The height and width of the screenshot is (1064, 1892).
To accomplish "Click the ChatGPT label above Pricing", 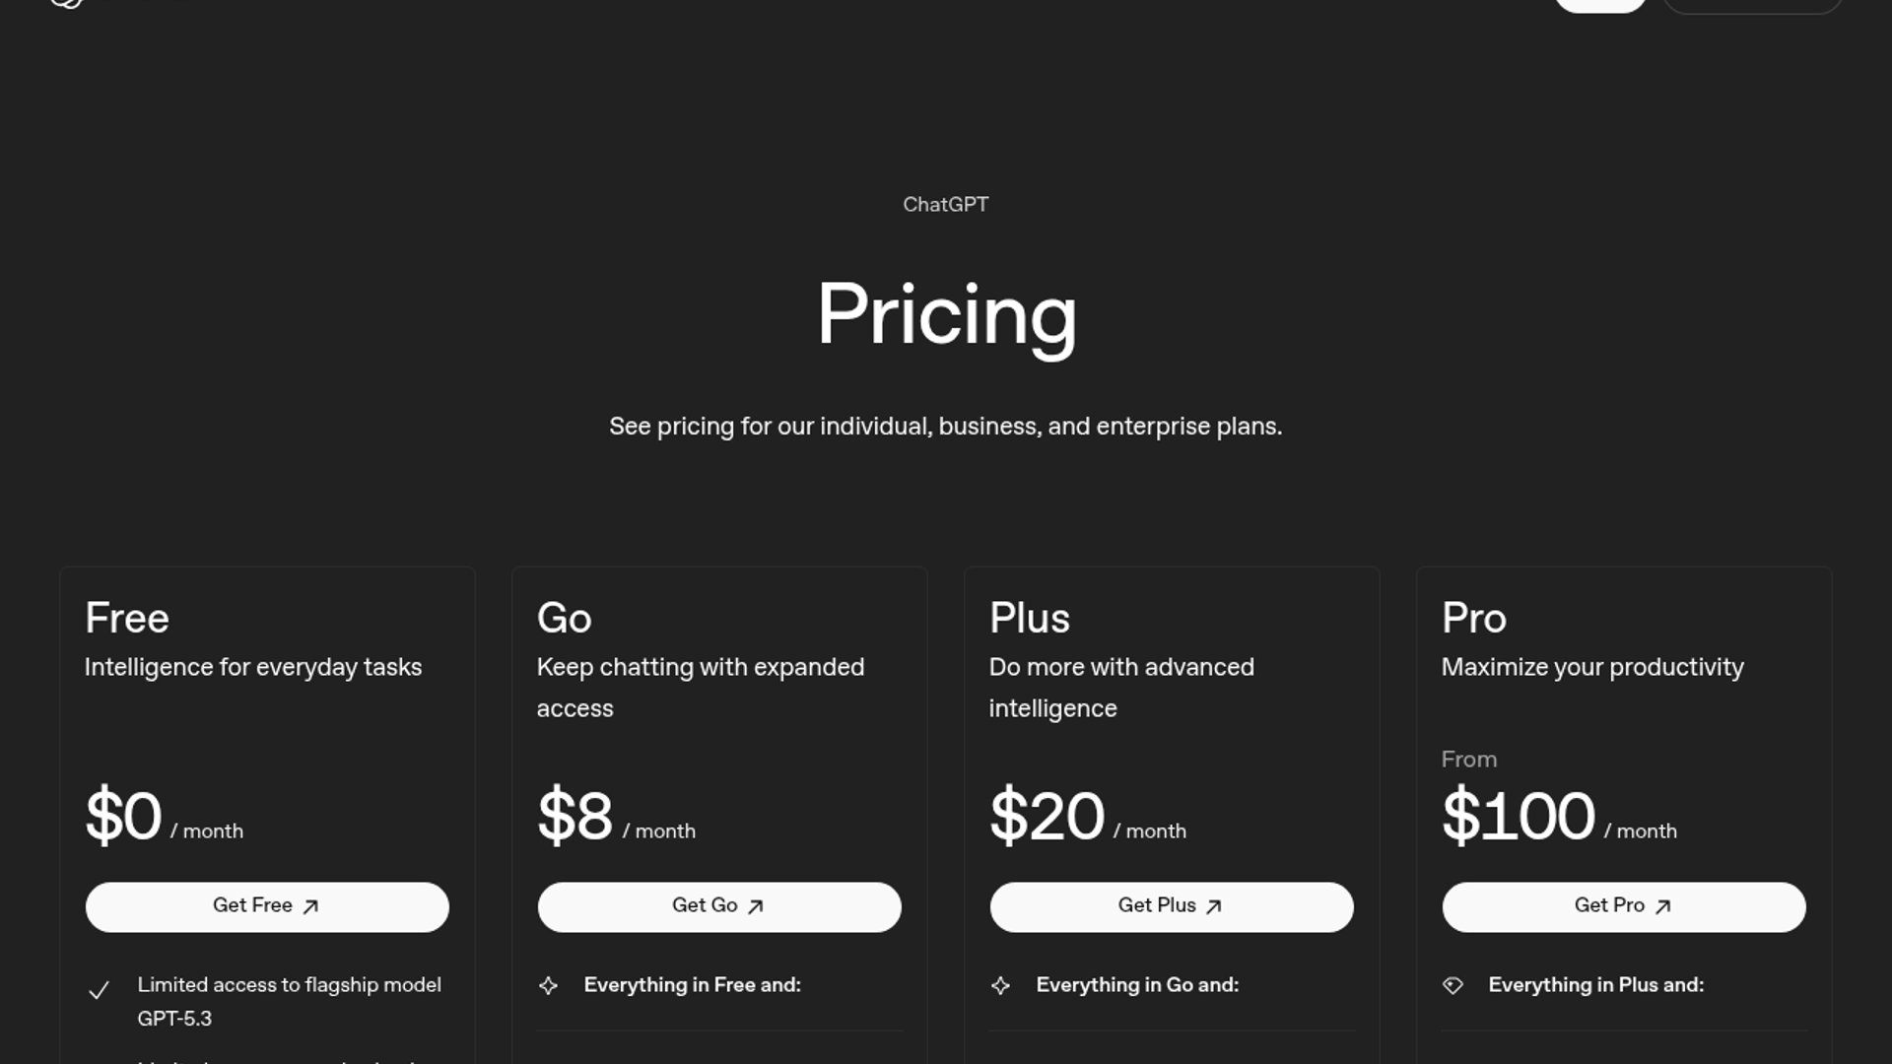I will pos(946,205).
